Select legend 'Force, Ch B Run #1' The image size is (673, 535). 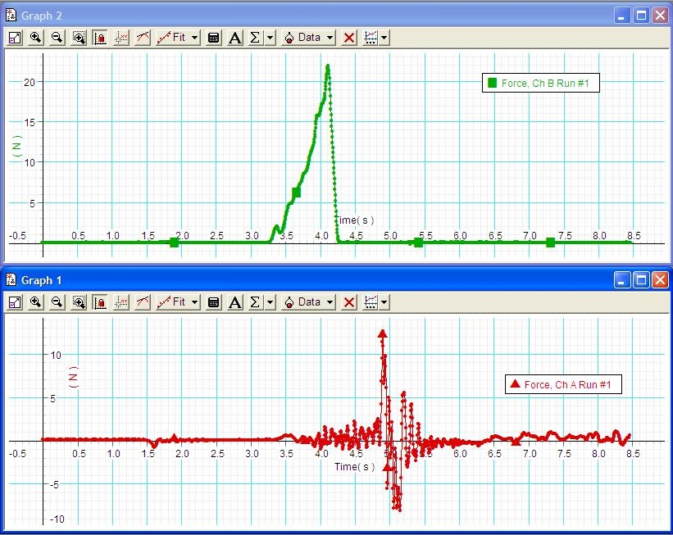pyautogui.click(x=541, y=83)
